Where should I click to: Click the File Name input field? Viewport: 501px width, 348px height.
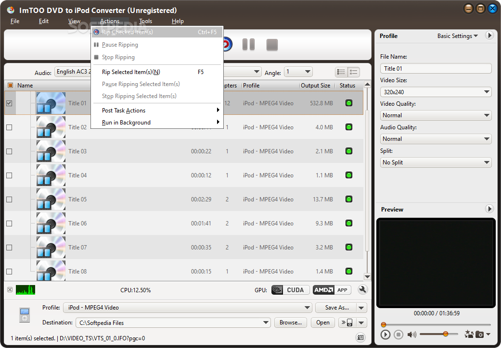coord(436,68)
